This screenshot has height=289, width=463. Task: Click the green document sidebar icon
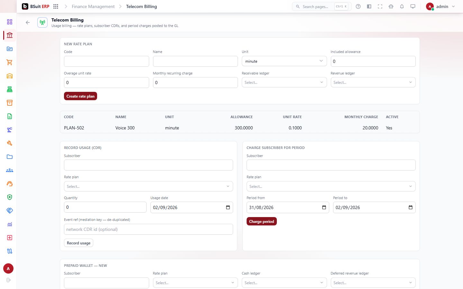[x=10, y=116]
